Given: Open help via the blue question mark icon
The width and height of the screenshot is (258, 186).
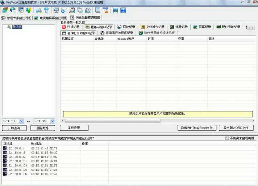Looking at the screenshot, I should [x=123, y=10].
